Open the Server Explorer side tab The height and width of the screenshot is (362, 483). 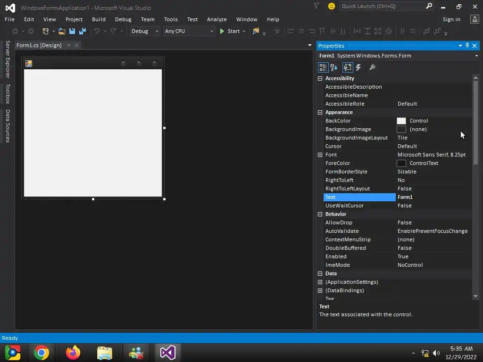8,59
